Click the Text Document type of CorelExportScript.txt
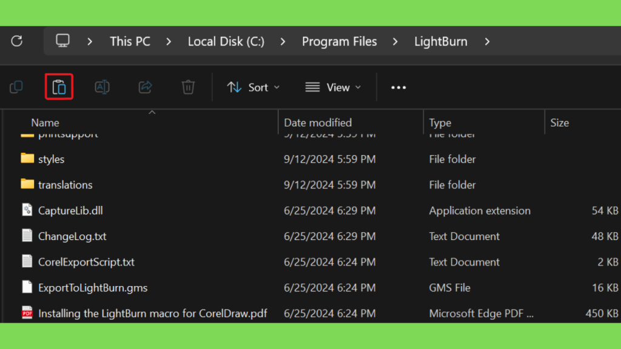The width and height of the screenshot is (621, 349). [464, 262]
